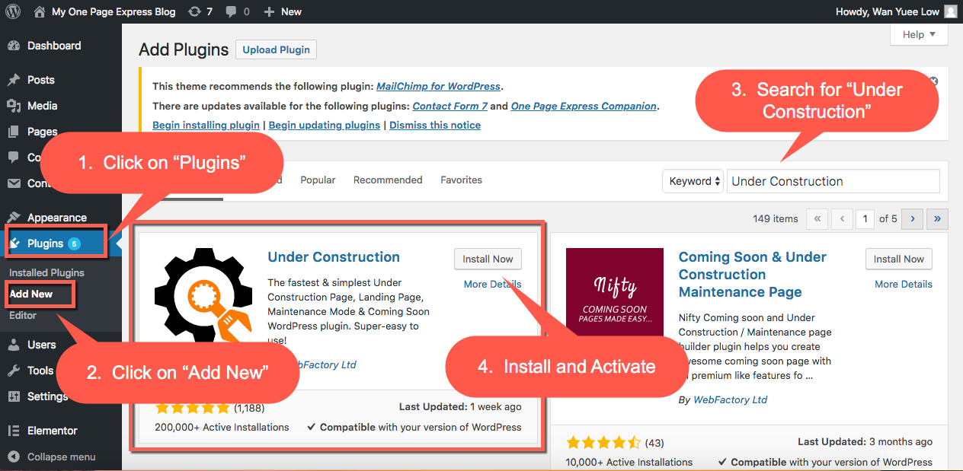Go to previous page of results
Viewport: 963px width, 471px height.
tap(842, 218)
